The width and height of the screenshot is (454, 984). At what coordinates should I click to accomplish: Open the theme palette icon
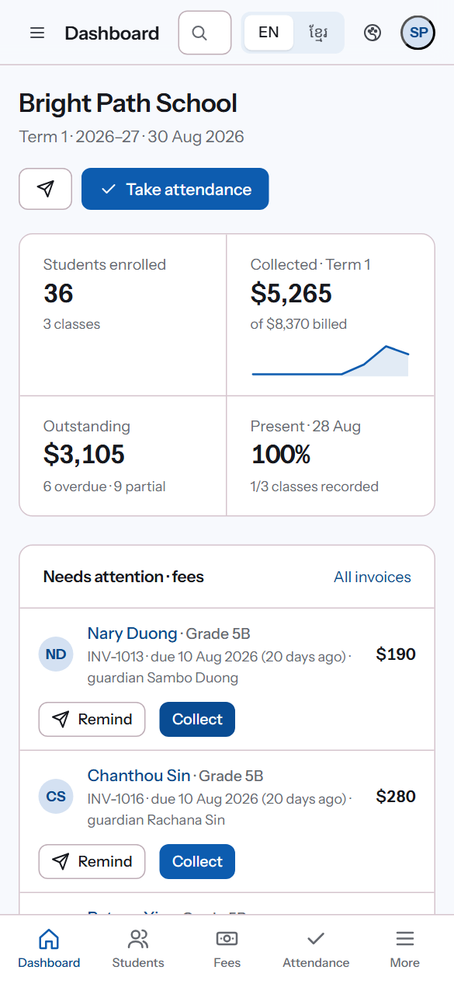click(373, 33)
